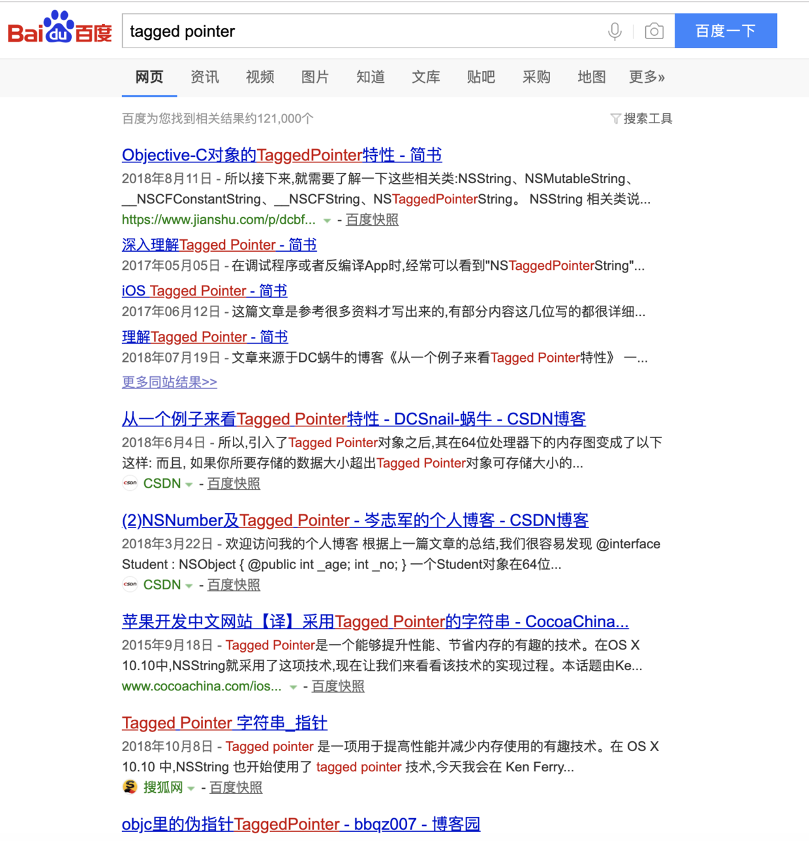
Task: Open image search via the camera icon
Action: (654, 31)
